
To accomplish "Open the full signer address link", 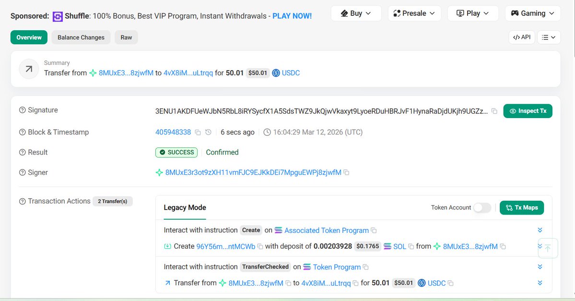I will (x=253, y=172).
